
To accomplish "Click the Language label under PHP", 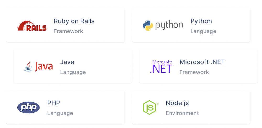I will (x=60, y=113).
